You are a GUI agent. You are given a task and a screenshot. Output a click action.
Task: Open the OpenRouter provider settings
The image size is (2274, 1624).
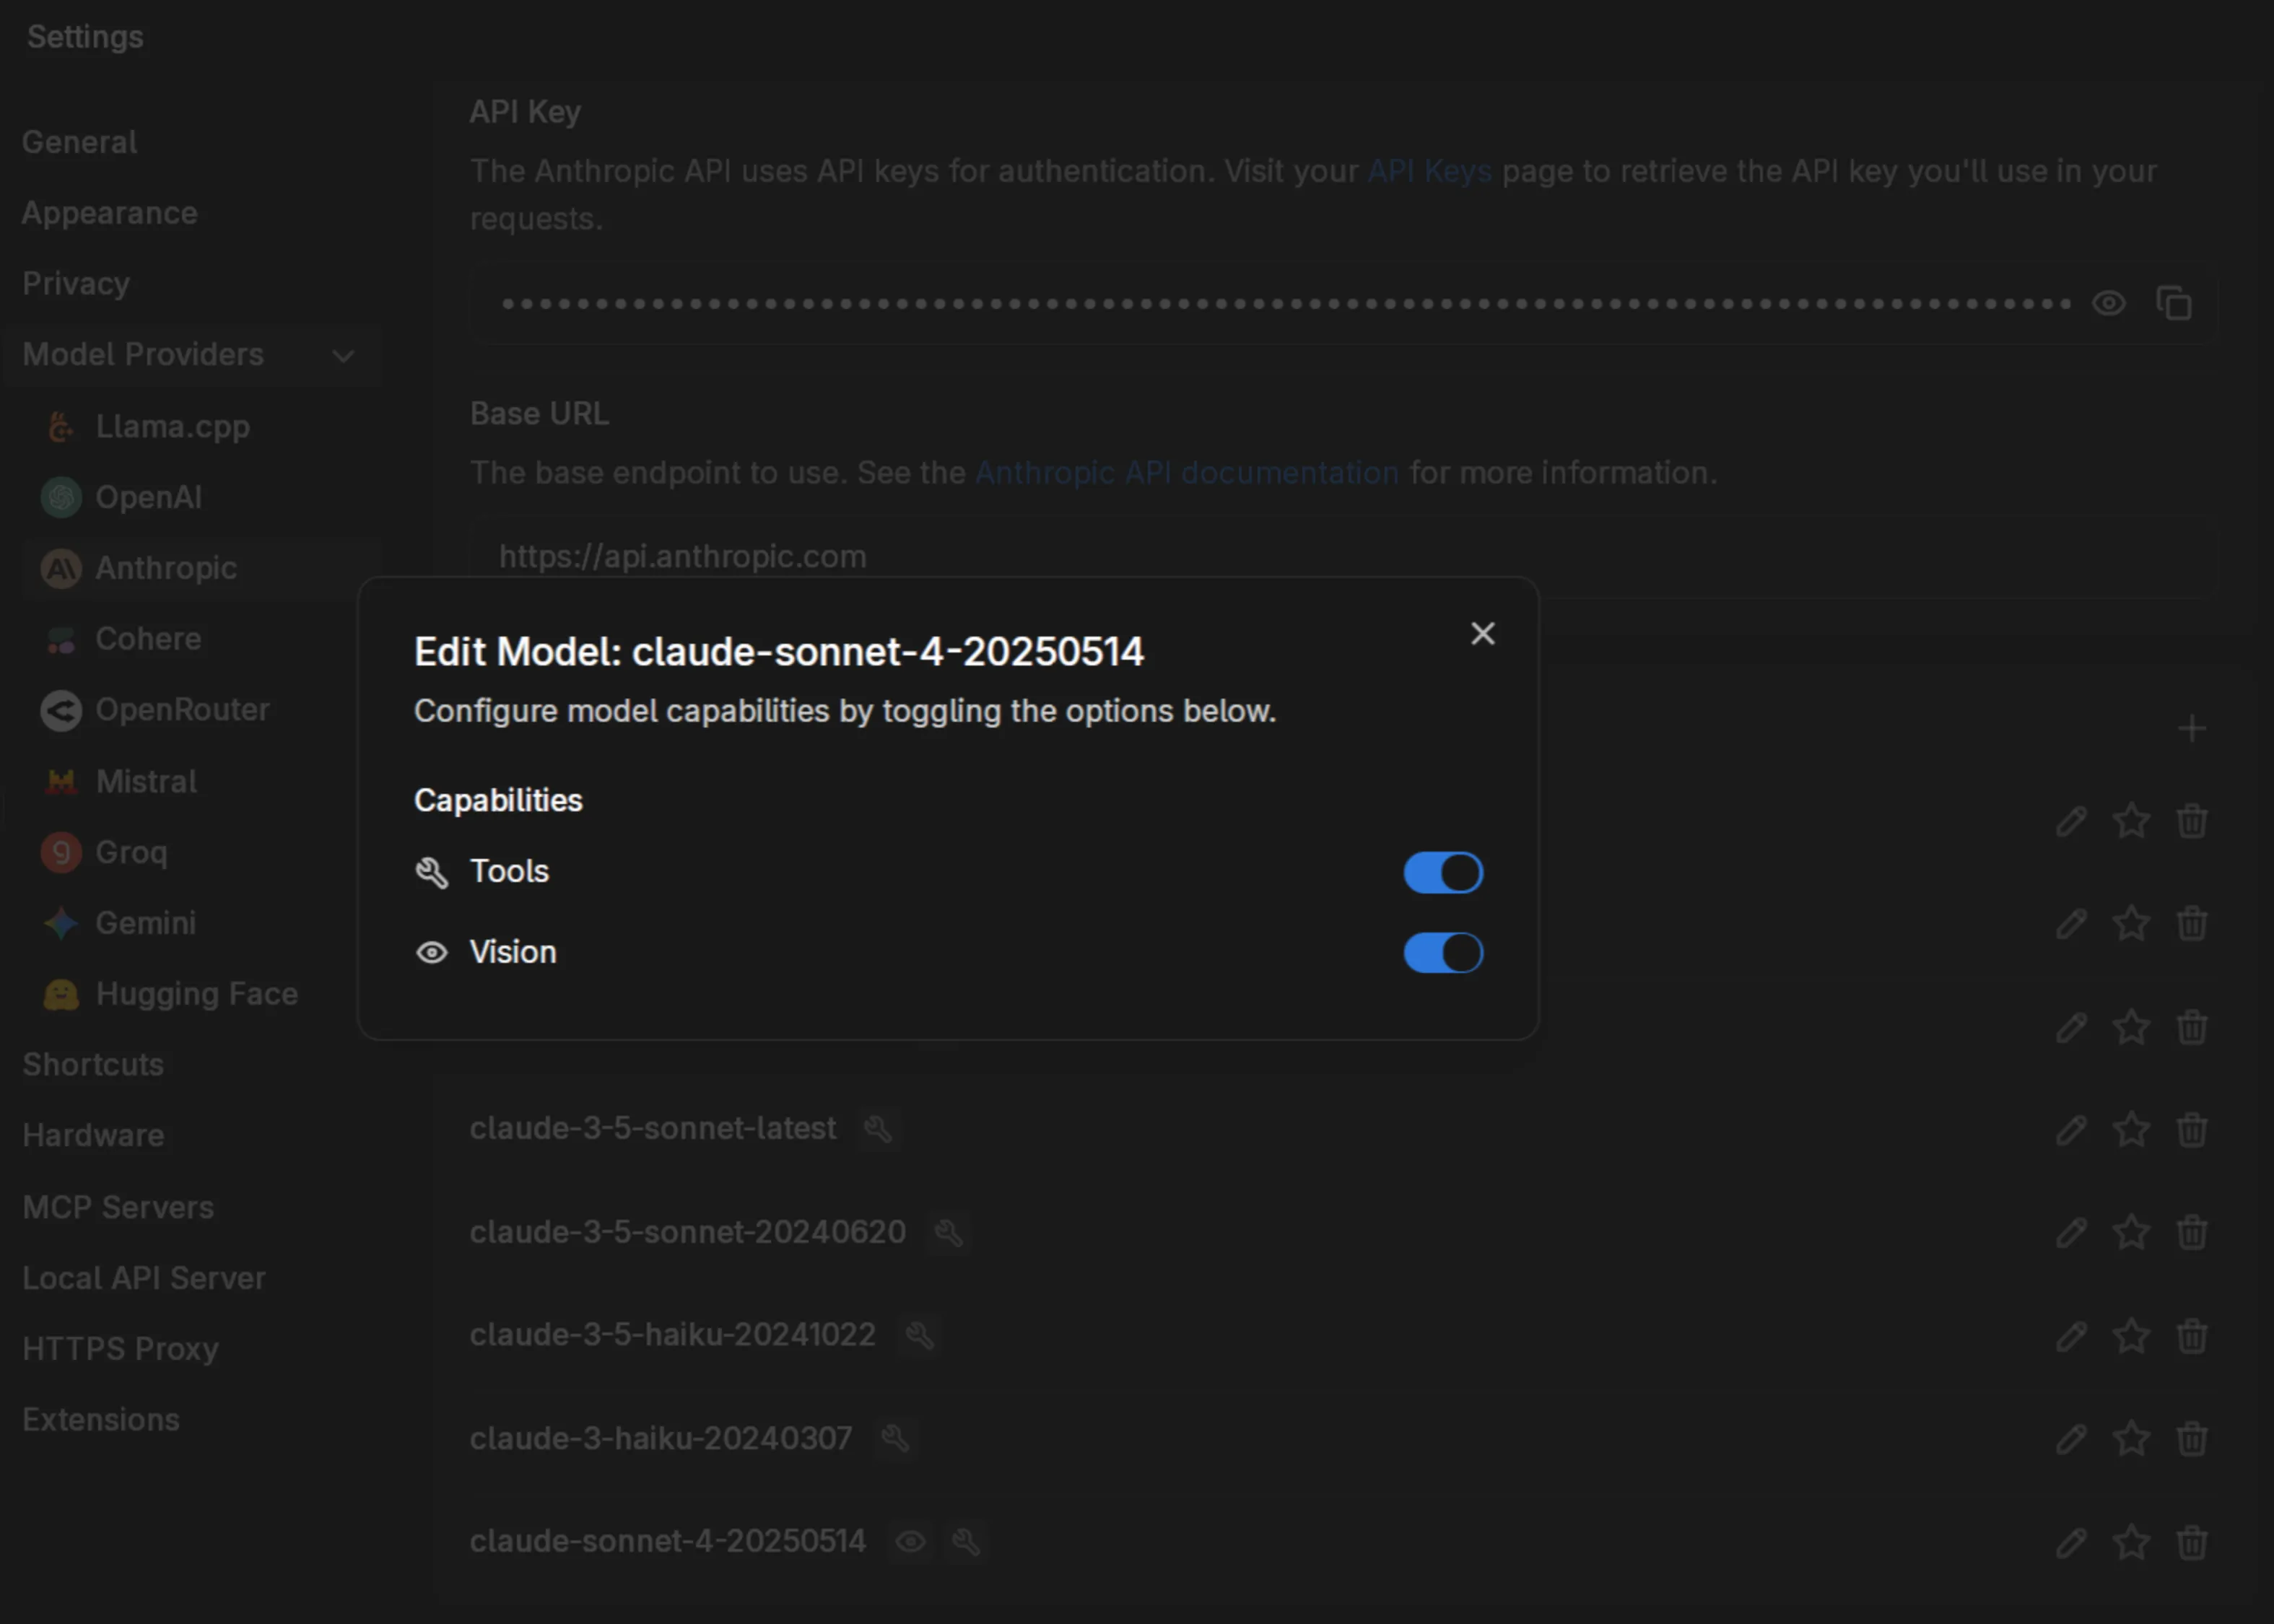(x=182, y=710)
